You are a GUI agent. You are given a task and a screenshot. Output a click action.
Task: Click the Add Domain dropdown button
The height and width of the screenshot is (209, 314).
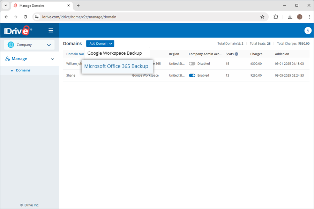click(x=100, y=44)
